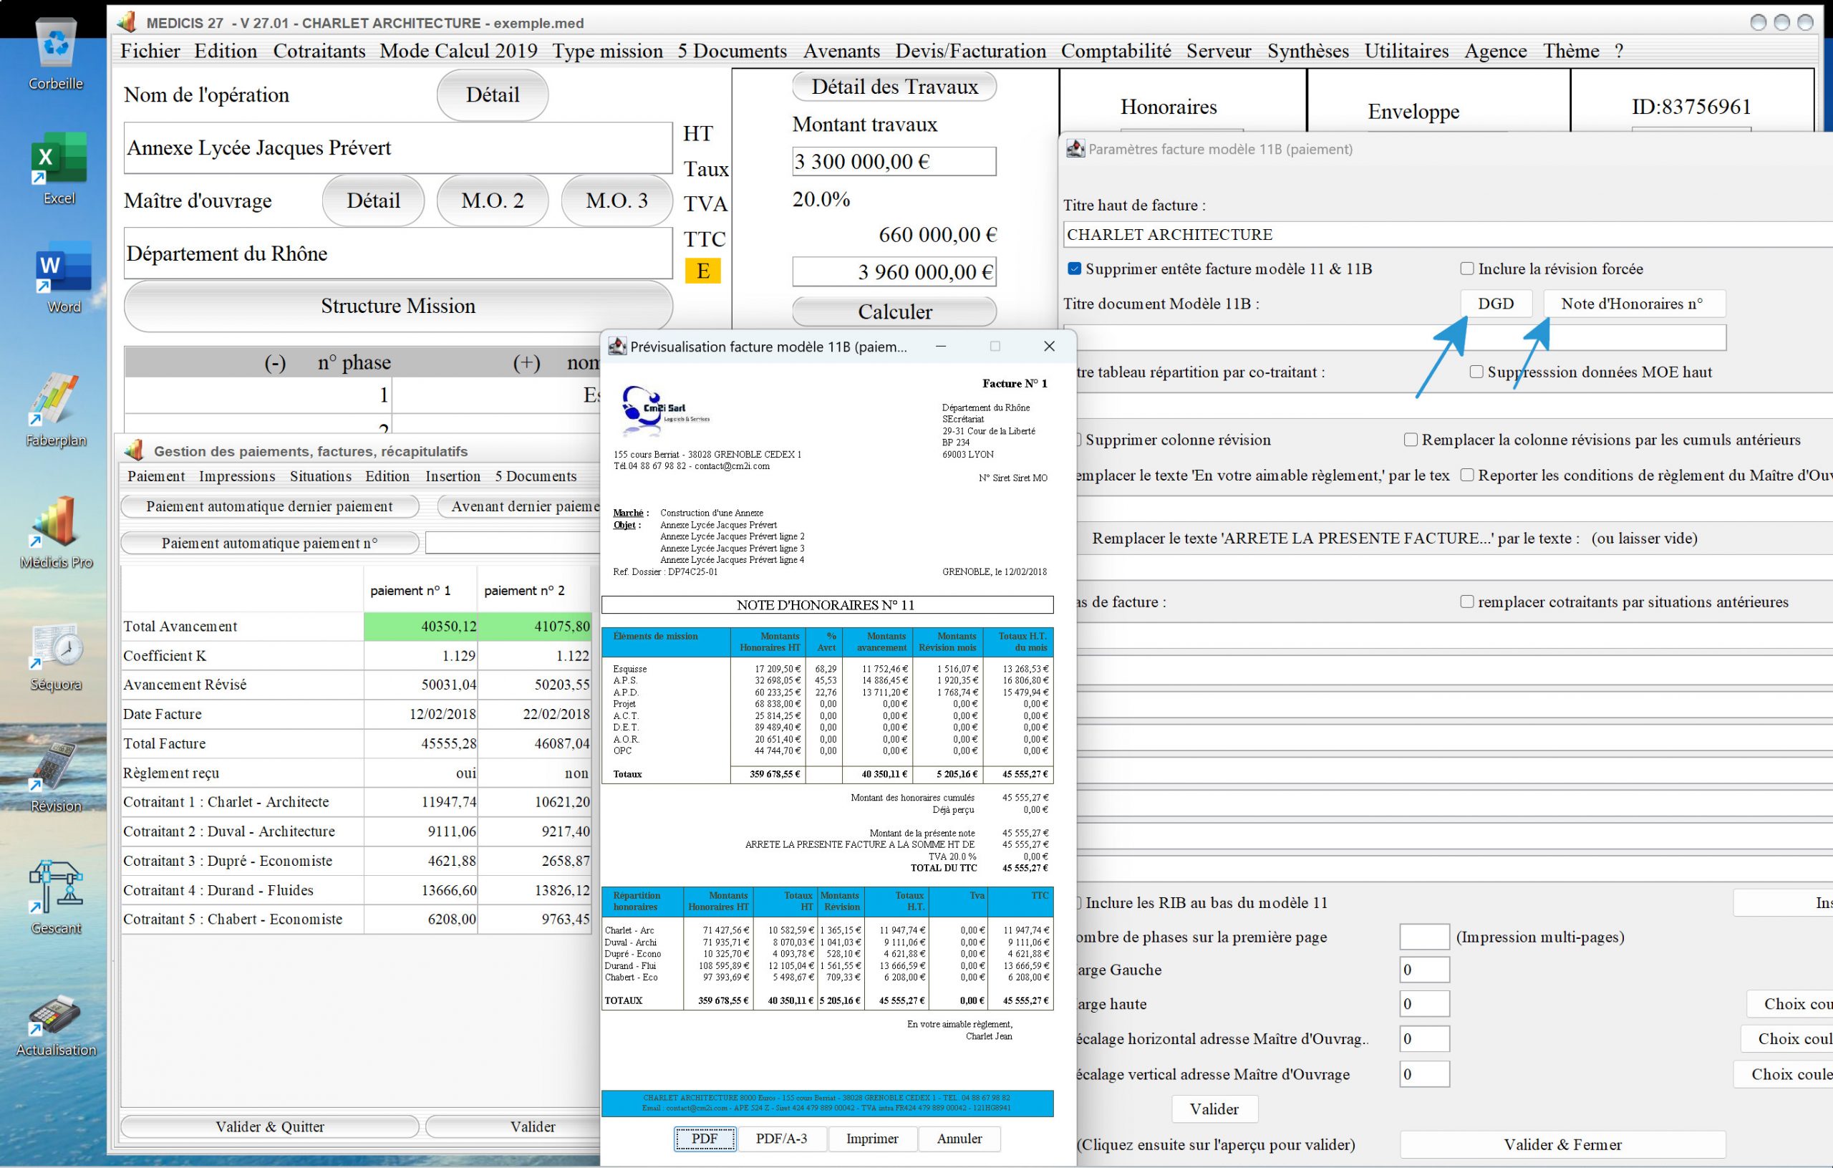The width and height of the screenshot is (1833, 1168).
Task: Uncheck Supprimer entête facture modèle 11 & 11B
Action: click(1074, 269)
